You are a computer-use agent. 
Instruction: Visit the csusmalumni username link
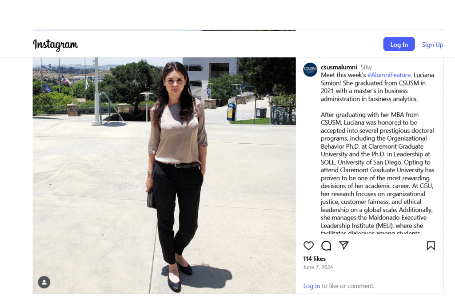(x=339, y=67)
